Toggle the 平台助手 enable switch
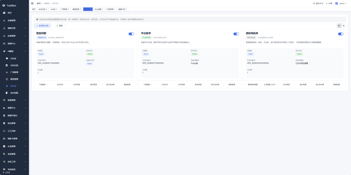Viewport: 351px width, 175px height. [236, 34]
